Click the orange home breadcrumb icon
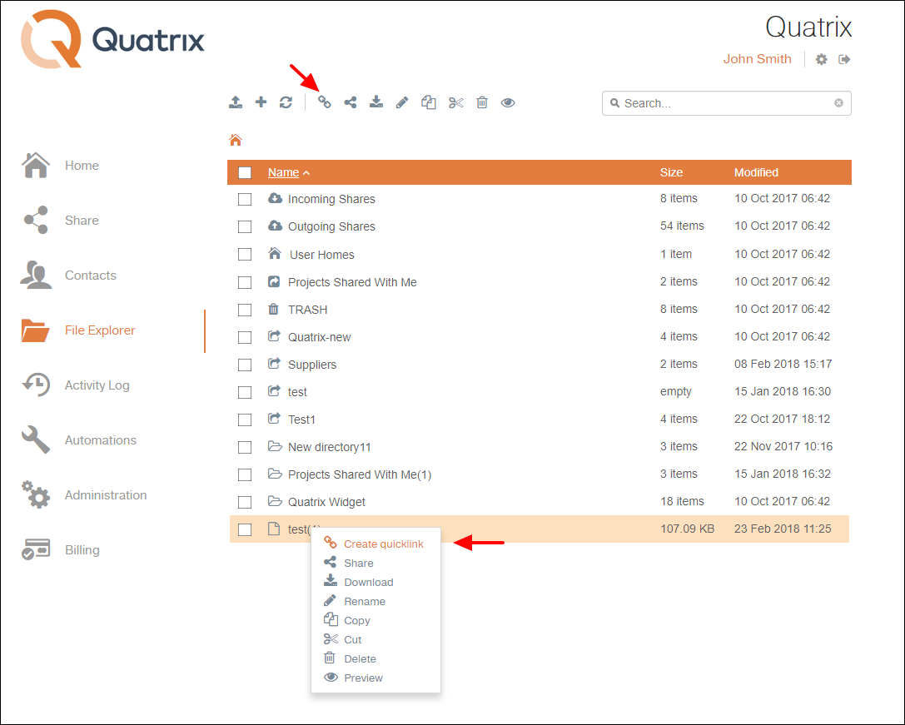Screen dimensions: 905x725 click(236, 140)
